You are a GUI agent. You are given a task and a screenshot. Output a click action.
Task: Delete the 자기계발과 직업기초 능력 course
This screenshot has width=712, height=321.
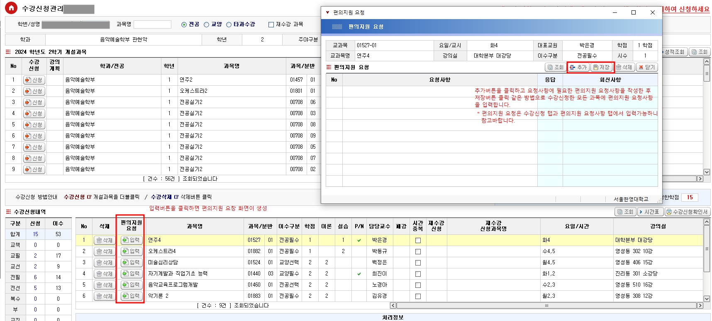[105, 274]
